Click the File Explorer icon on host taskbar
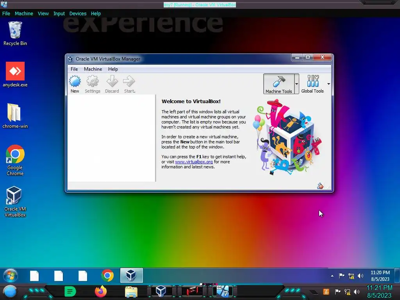The height and width of the screenshot is (300, 400). pyautogui.click(x=131, y=292)
